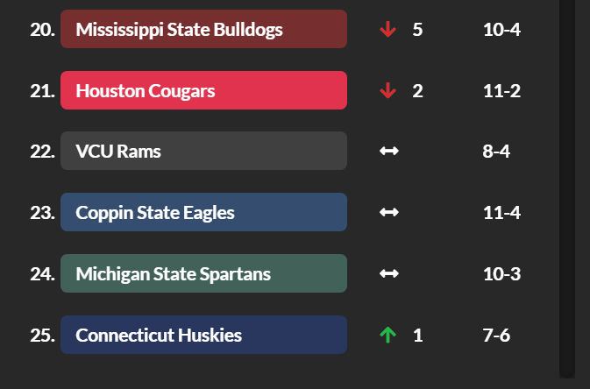Click the 10-4 record for Mississippi State
Screen dimensions: 590x389
[501, 30]
